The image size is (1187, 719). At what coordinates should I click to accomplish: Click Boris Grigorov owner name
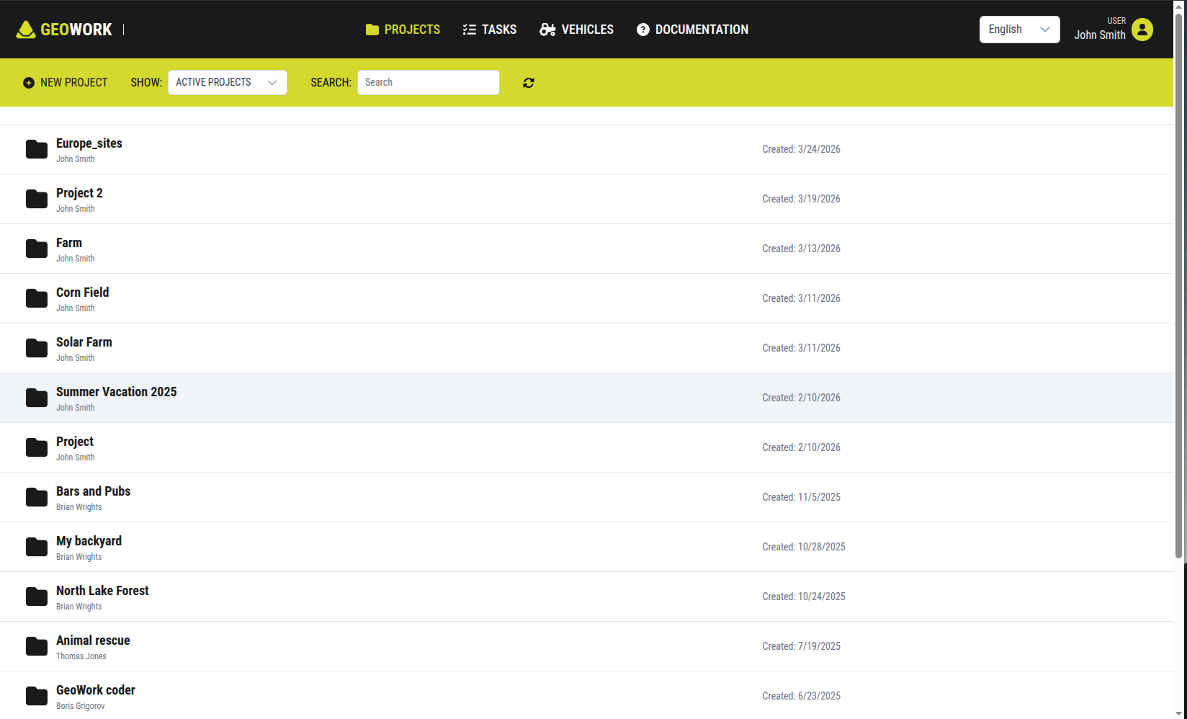[81, 706]
